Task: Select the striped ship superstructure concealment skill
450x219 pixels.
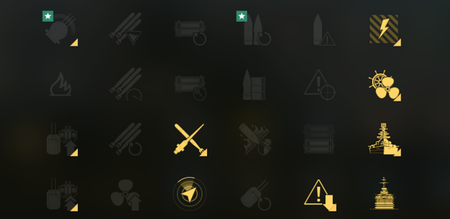Action: (384, 194)
